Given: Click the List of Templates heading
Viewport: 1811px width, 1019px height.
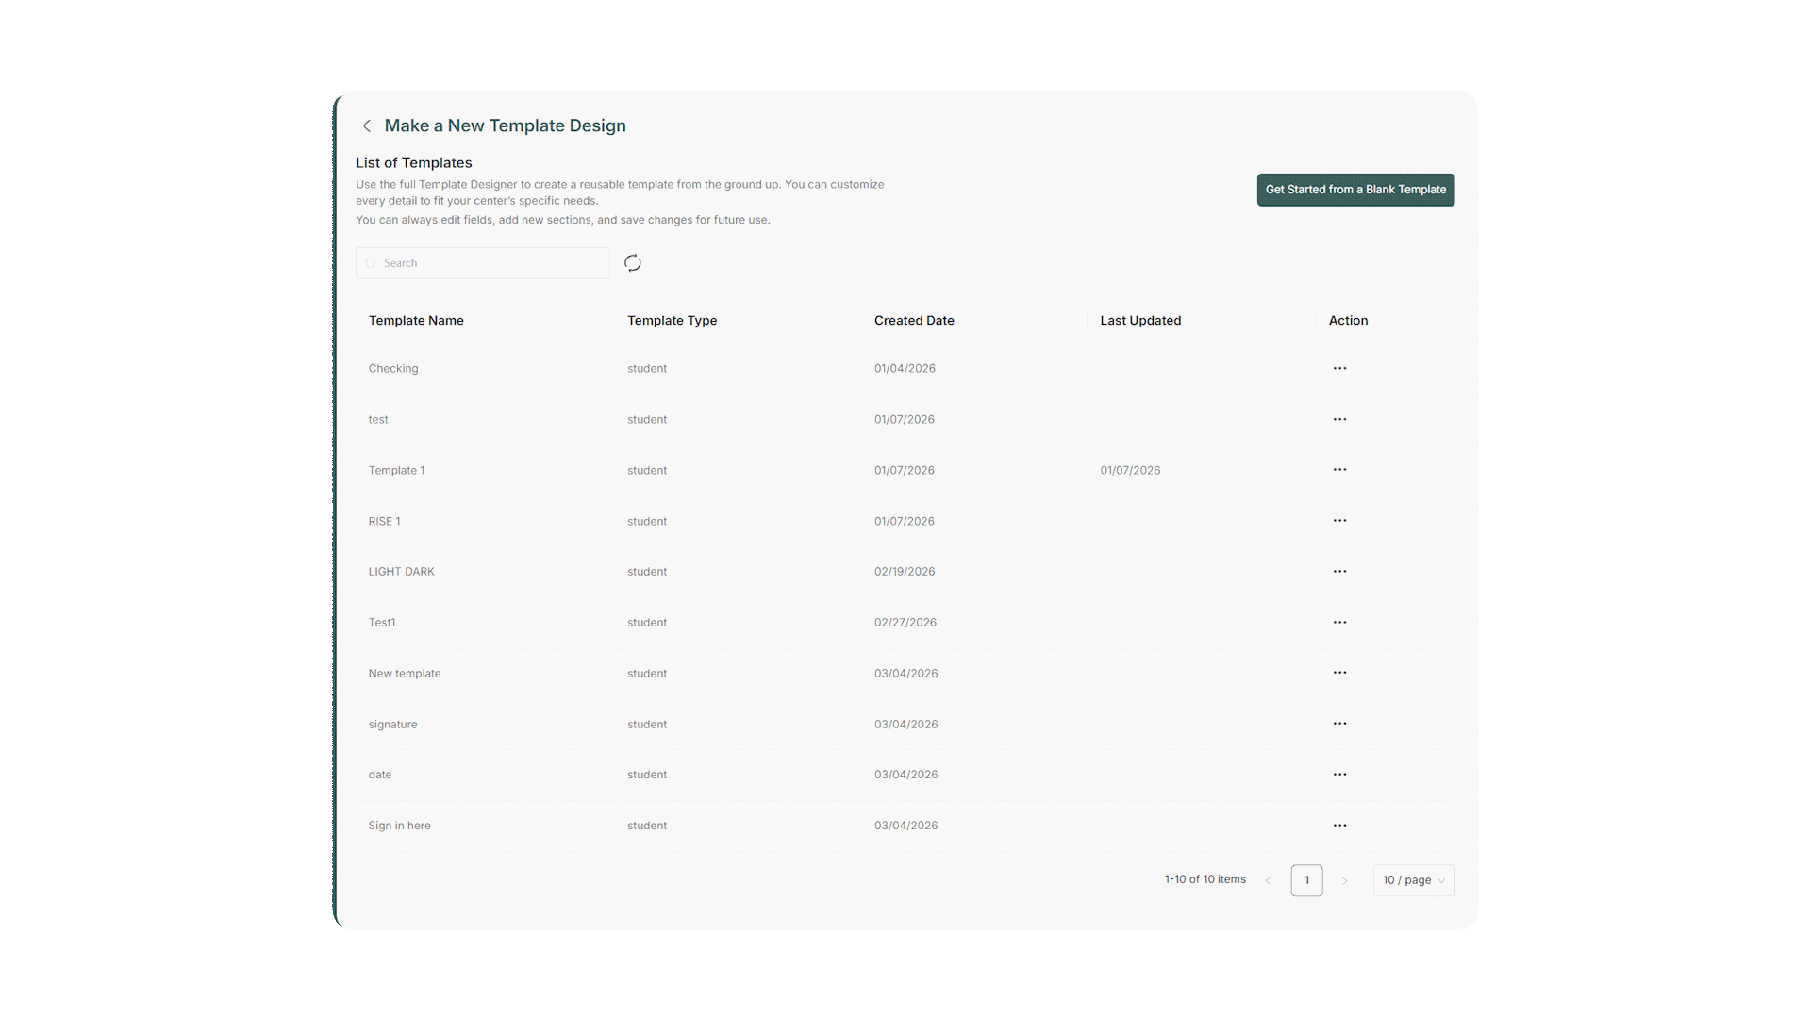Looking at the screenshot, I should pyautogui.click(x=413, y=163).
